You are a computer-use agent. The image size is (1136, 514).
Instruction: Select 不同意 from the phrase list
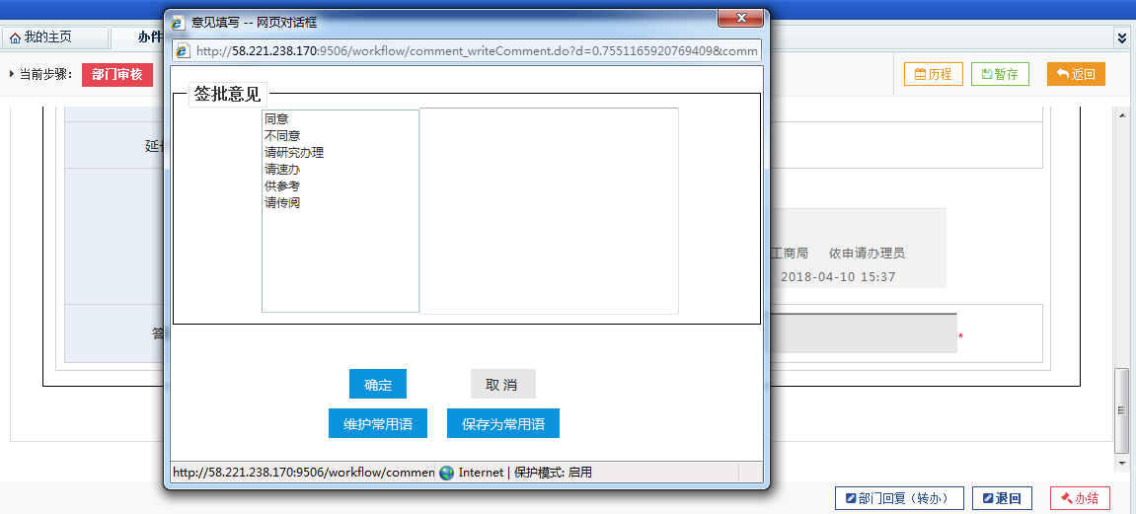click(x=282, y=135)
